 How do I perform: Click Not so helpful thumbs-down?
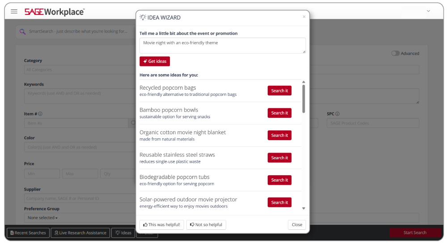click(x=206, y=225)
